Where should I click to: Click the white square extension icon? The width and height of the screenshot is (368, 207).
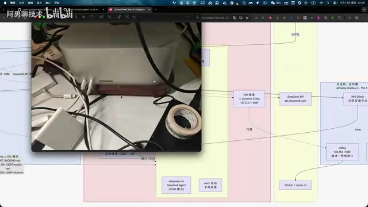pyautogui.click(x=305, y=18)
